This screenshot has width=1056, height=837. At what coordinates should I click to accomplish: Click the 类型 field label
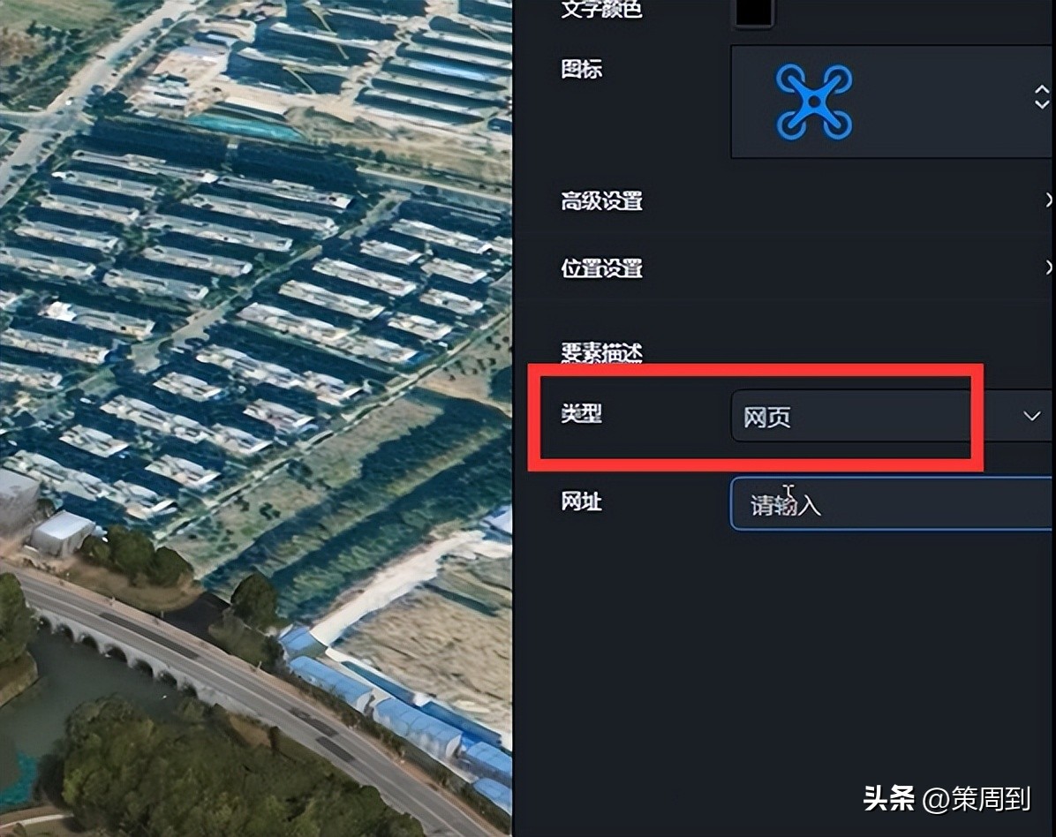point(581,413)
